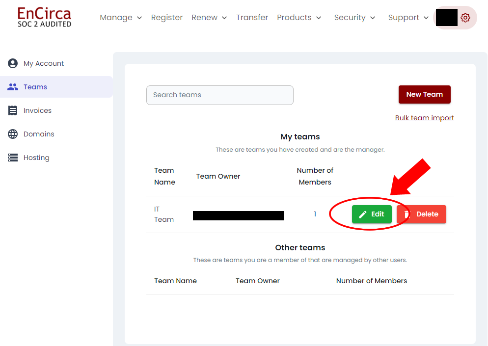Open Domains via the globe icon
The height and width of the screenshot is (346, 488).
pos(12,133)
